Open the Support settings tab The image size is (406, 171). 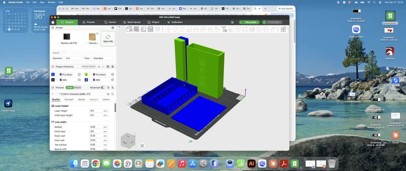tap(94, 100)
